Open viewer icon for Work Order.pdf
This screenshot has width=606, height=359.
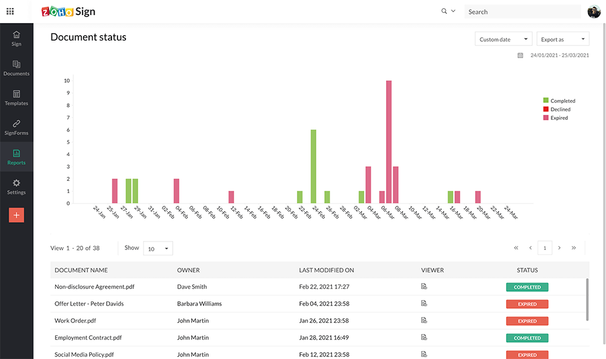424,320
